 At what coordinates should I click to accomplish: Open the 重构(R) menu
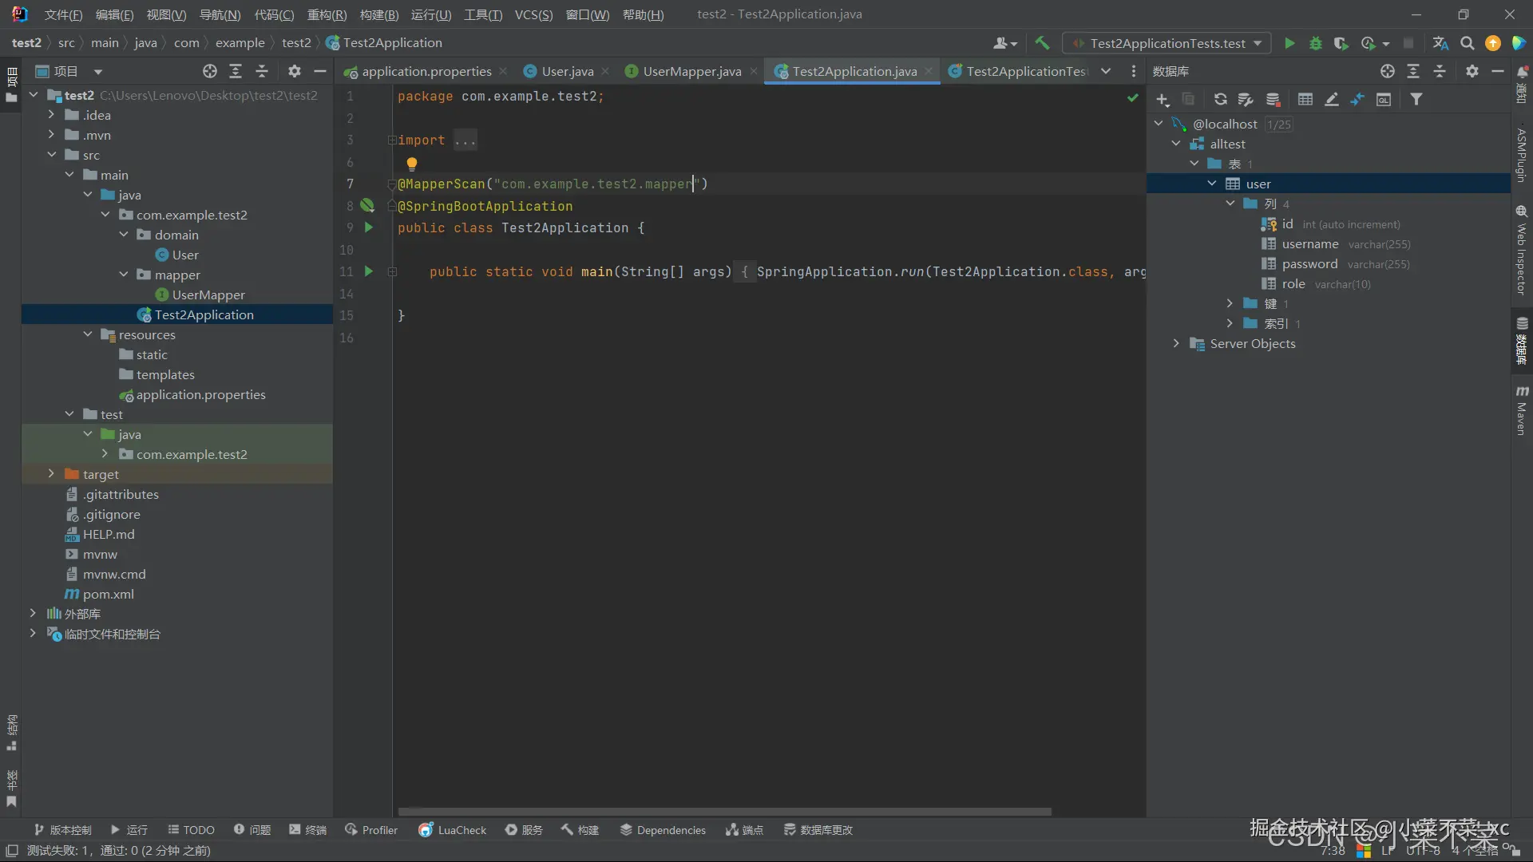pyautogui.click(x=327, y=14)
